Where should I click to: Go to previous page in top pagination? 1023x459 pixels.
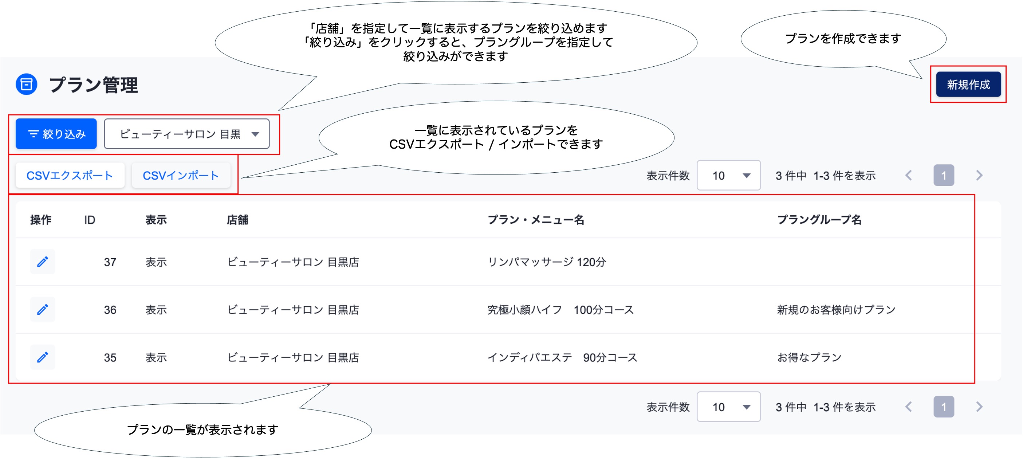coord(908,175)
